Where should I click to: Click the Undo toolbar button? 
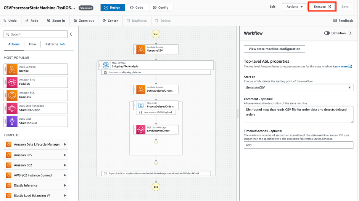(10, 21)
